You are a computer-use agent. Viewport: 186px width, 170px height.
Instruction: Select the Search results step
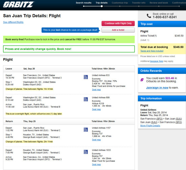[x=84, y=3]
